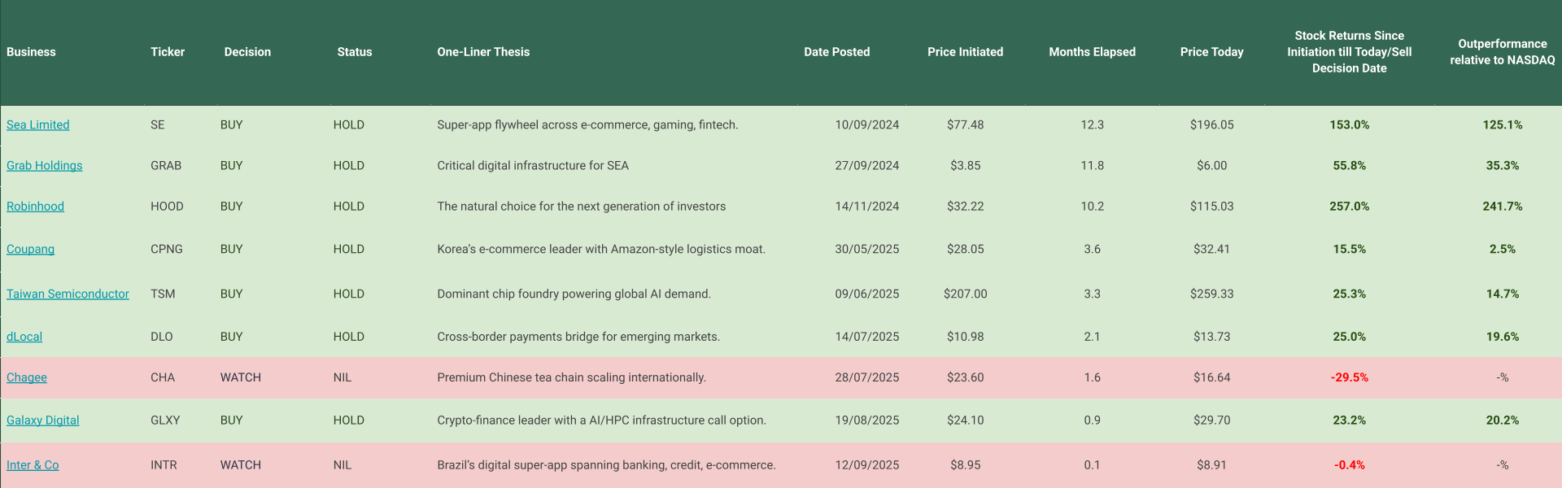
Task: Select the -29.5% return cell
Action: coord(1349,377)
